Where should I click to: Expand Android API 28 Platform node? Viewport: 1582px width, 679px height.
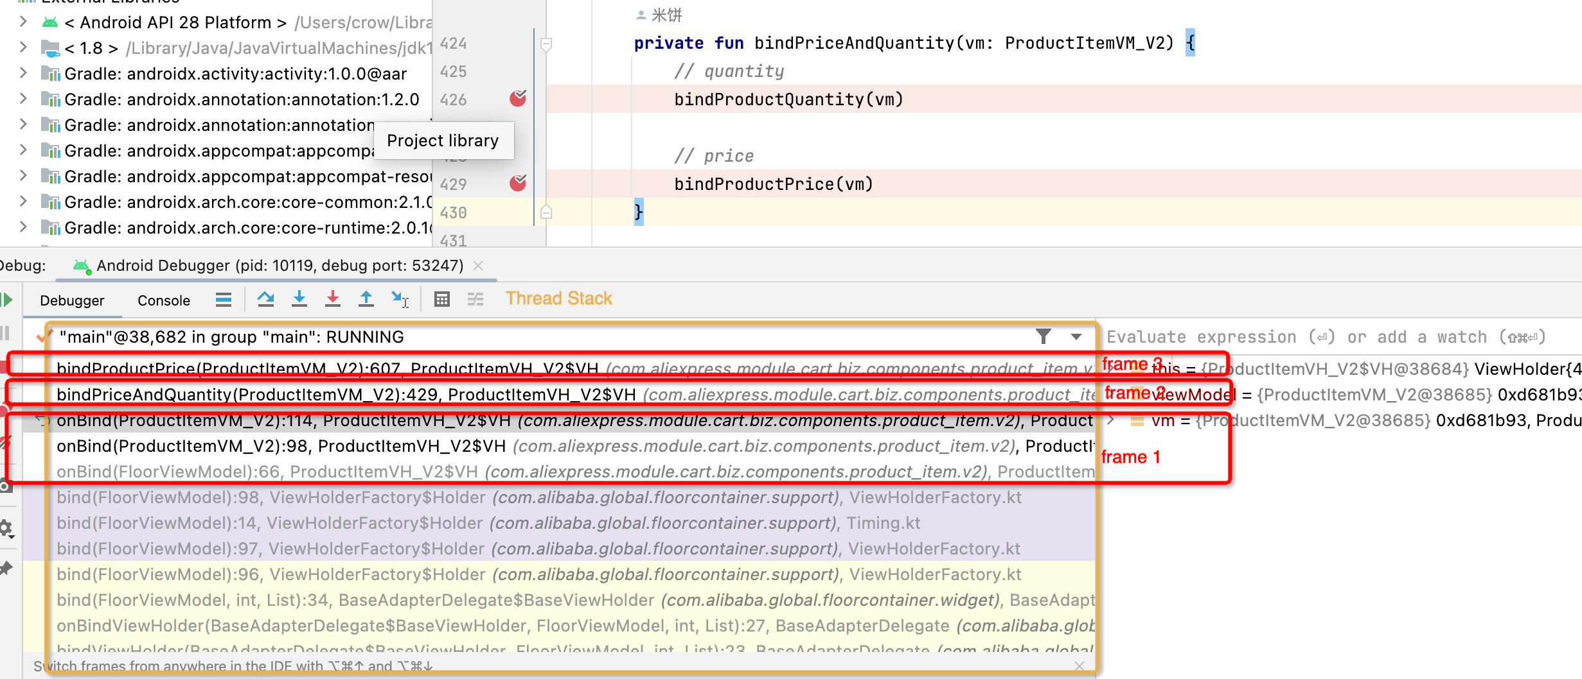23,22
